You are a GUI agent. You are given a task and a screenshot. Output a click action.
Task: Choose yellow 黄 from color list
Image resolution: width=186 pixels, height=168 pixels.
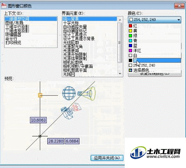coord(155,31)
